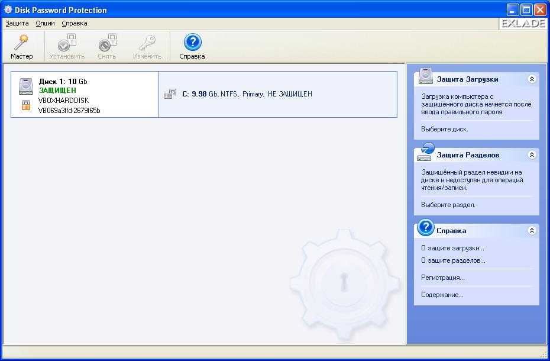
Task: Open the О защите разделов... link
Action: (453, 260)
